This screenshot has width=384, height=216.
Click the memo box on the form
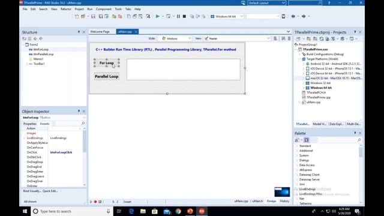tap(184, 70)
